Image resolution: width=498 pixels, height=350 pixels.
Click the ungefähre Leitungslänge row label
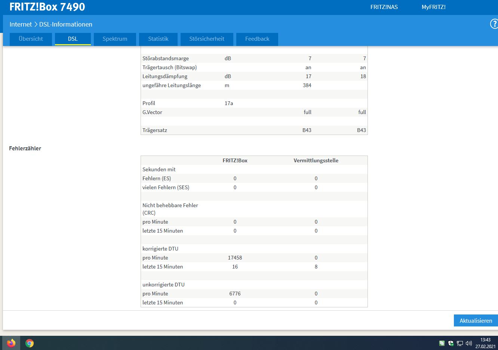(x=172, y=85)
